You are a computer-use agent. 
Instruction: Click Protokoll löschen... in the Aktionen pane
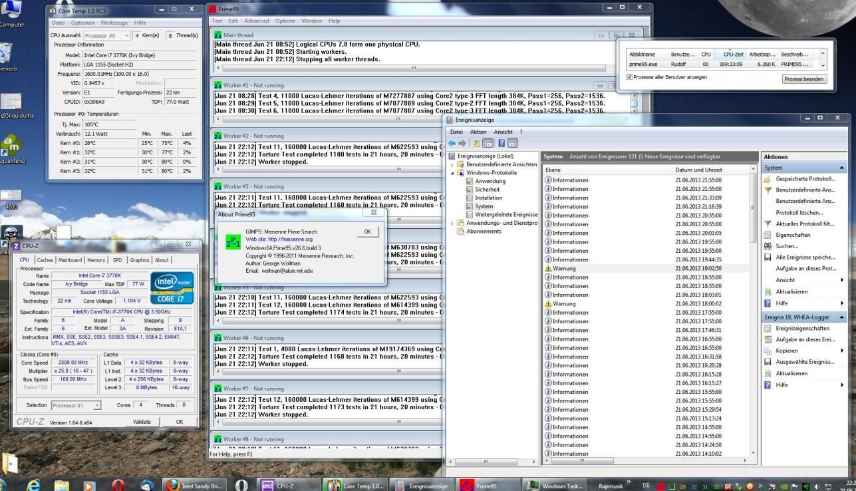pos(798,212)
